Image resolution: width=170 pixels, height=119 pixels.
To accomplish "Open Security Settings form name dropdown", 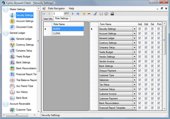I will pos(134,29).
